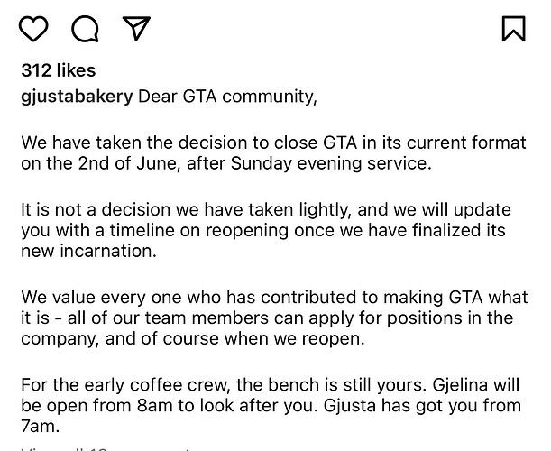Screen dimensions: 551x451
Task: Select the "2nd of June" date text
Action: pyautogui.click(x=127, y=163)
